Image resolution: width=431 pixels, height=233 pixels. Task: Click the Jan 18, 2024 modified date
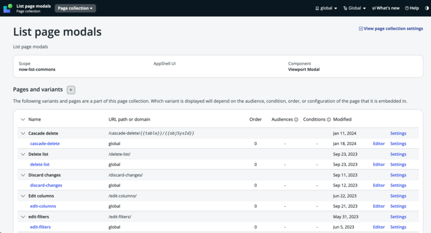tap(344, 144)
